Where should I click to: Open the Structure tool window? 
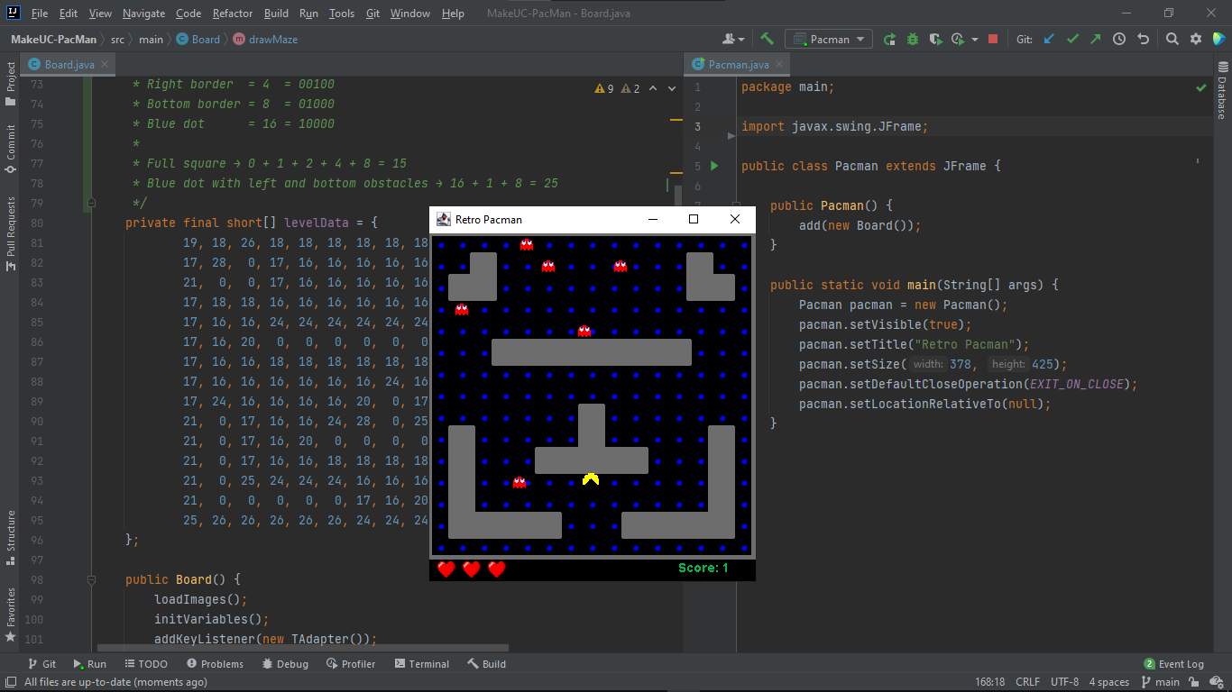[10, 537]
